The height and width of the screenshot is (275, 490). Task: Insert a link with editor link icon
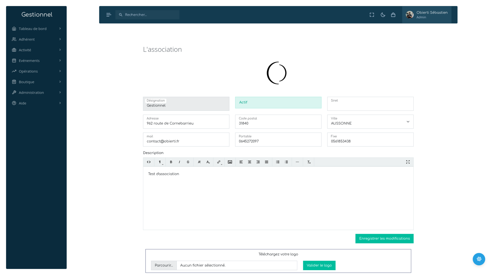click(x=219, y=162)
